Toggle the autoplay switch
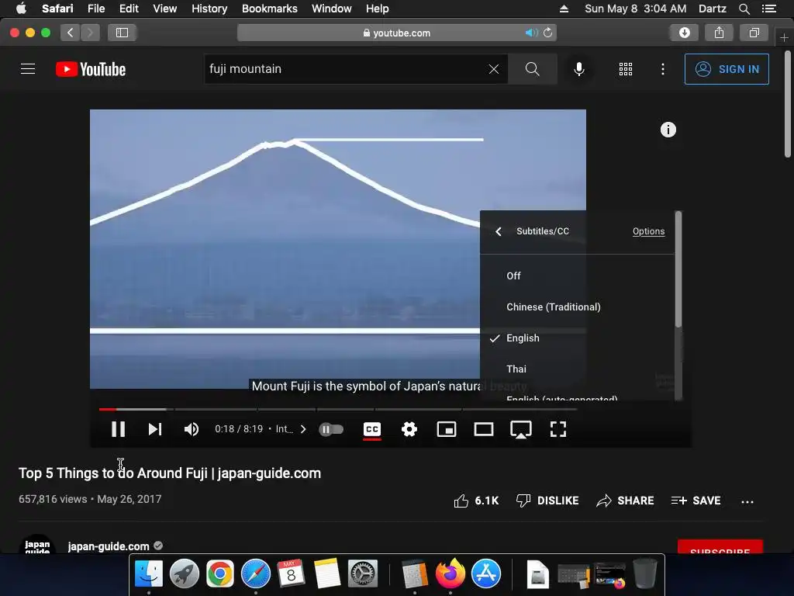 coord(331,429)
